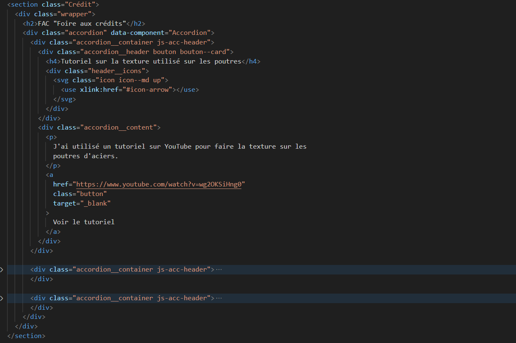Screen dimensions: 516x343
Task: Click the closing </section> tag
Action: tap(26, 336)
